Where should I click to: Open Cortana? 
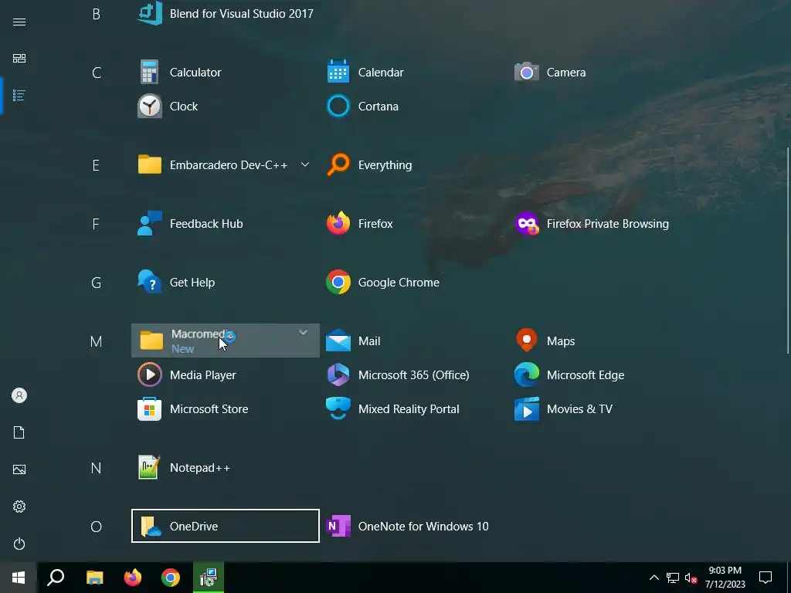(414, 107)
